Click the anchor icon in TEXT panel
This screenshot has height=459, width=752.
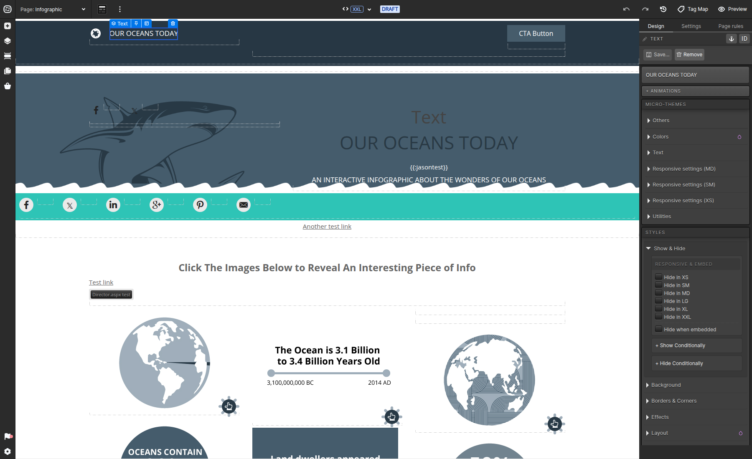732,39
